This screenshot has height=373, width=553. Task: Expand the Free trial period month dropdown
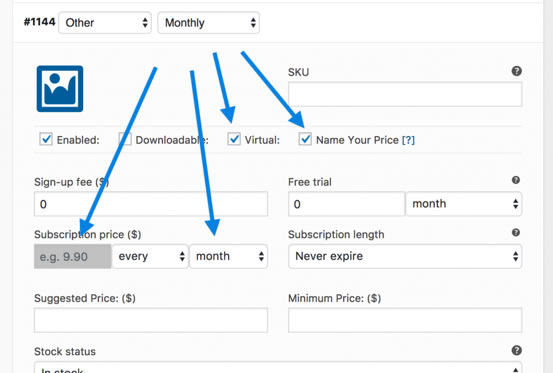(x=463, y=204)
